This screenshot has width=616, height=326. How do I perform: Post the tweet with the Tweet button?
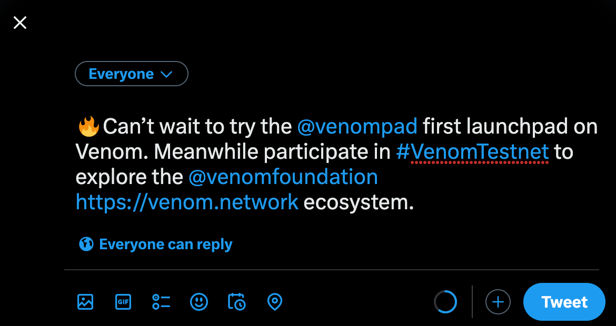564,302
